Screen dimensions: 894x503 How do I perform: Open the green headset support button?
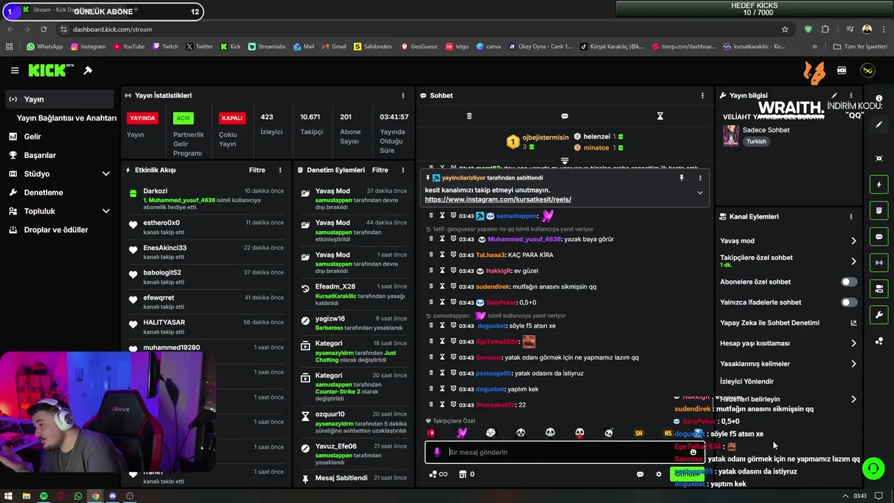click(873, 468)
